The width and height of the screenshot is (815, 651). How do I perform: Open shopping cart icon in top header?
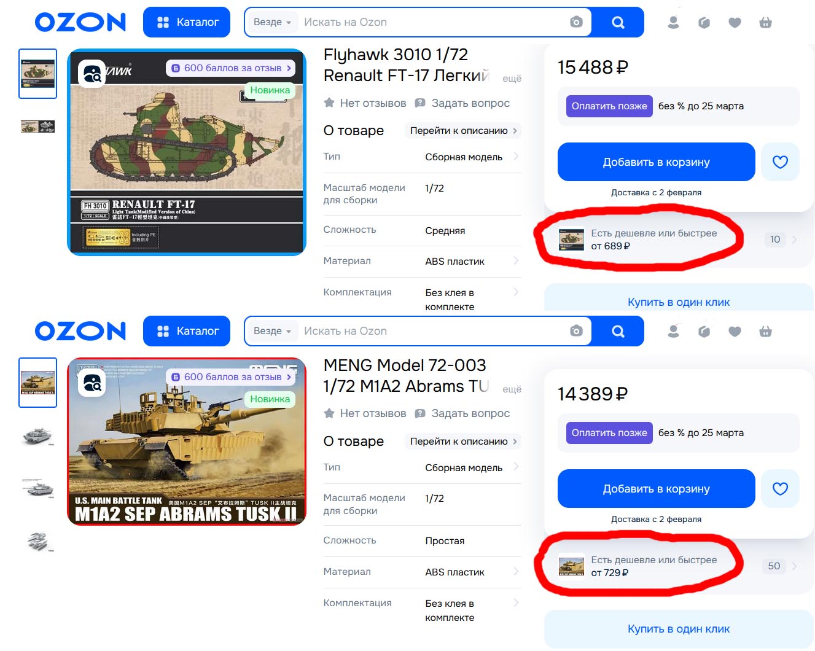click(x=765, y=23)
